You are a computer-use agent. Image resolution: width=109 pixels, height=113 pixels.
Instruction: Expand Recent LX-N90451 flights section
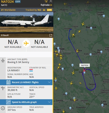click(26, 82)
